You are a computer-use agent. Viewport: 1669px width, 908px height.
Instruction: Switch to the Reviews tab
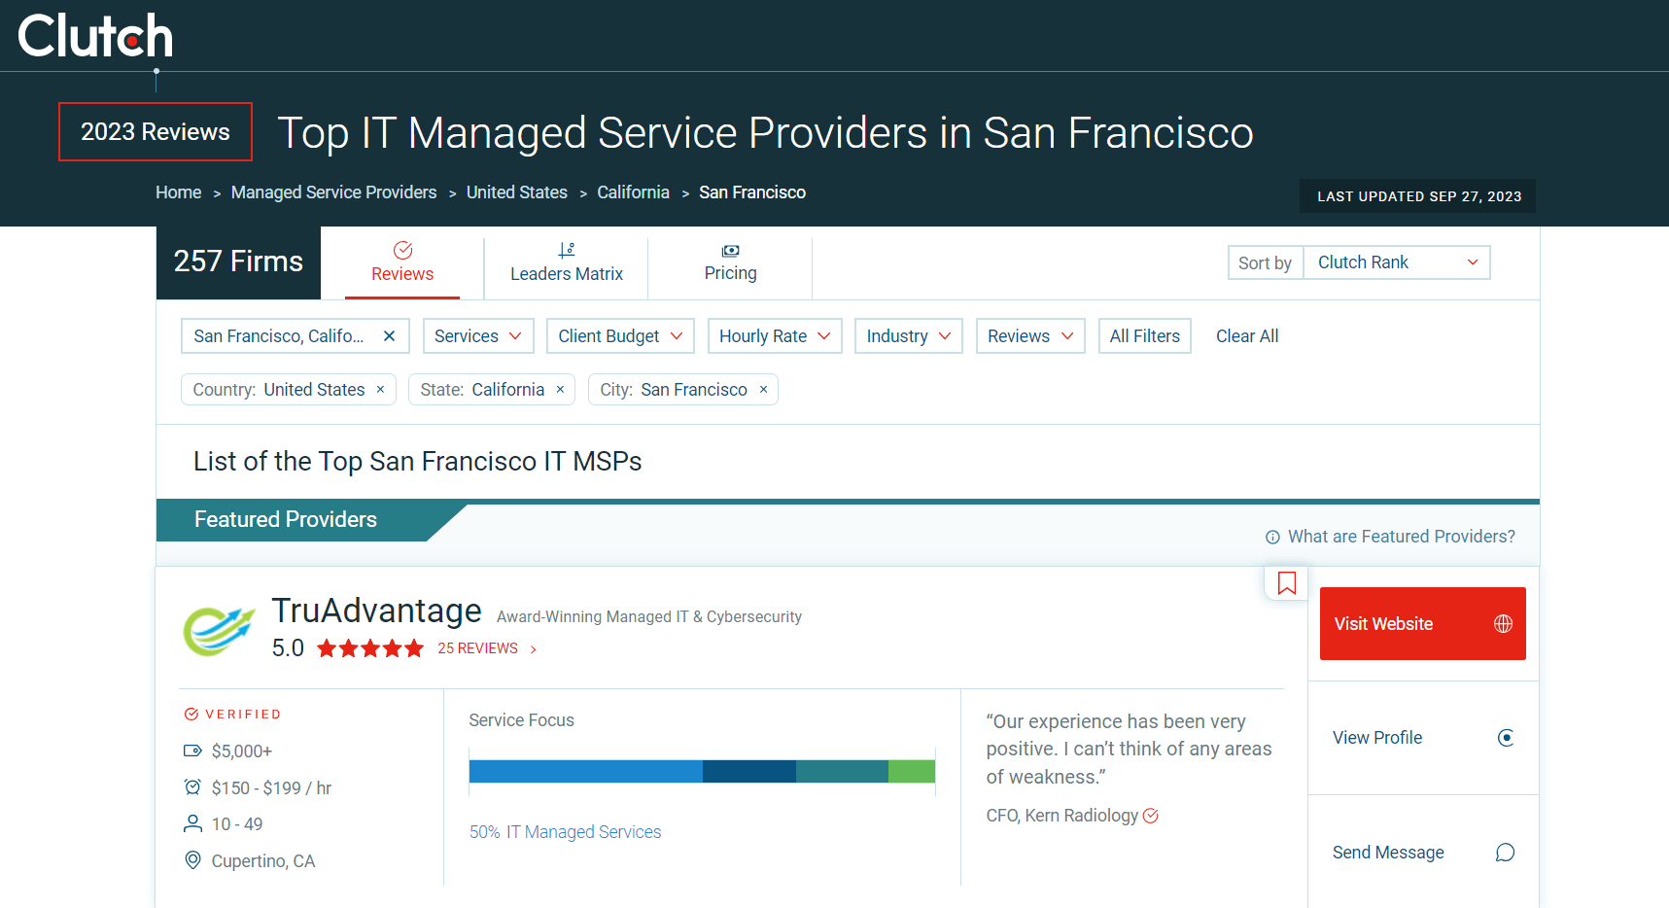(402, 263)
